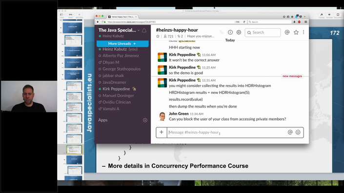Open the browser downloads arrow icon

click(294, 22)
